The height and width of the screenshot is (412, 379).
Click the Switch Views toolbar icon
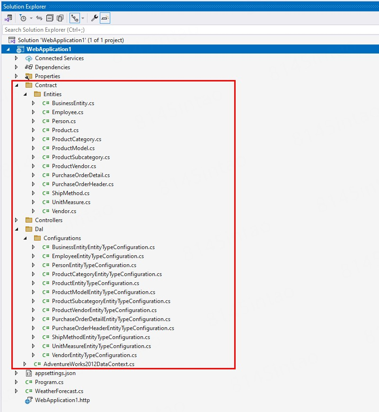(x=8, y=18)
